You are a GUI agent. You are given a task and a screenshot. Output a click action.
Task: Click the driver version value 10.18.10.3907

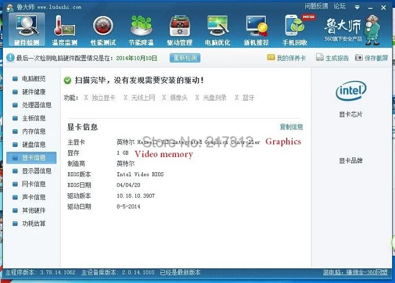[x=136, y=196]
